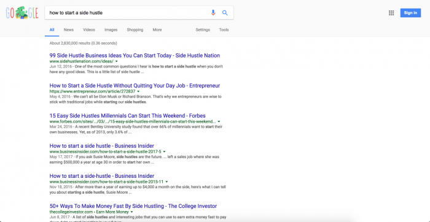Image resolution: width=430 pixels, height=222 pixels.
Task: Expand dropdown arrow next to sidehustlenation.com URL
Action: coord(117,61)
